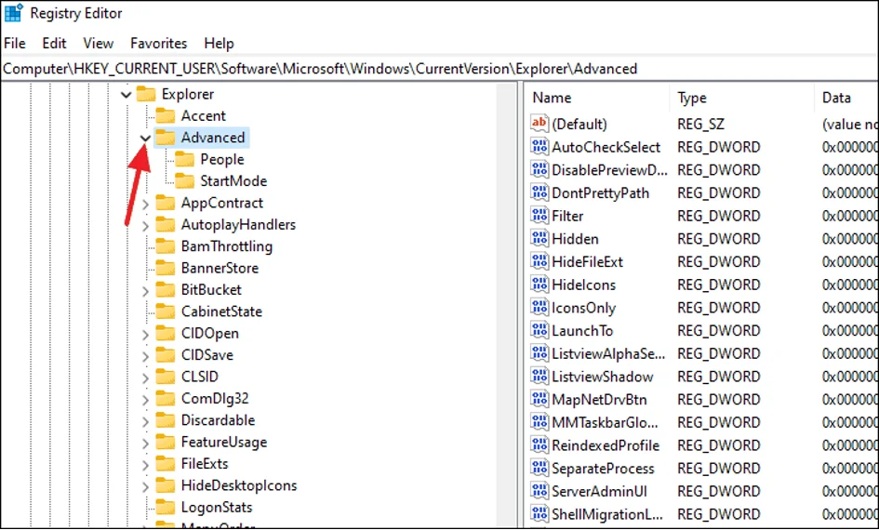Expand the FeatureUsage key
Viewport: 879px width, 530px height.
[145, 444]
